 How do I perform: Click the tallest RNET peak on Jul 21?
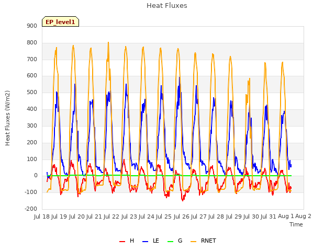[108, 42]
